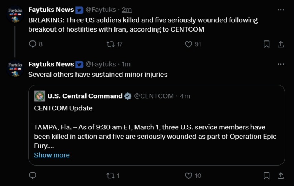Viewport: 294px width, 186px height.
Task: Share the BREAKING Faytuks tweet
Action: point(281,44)
